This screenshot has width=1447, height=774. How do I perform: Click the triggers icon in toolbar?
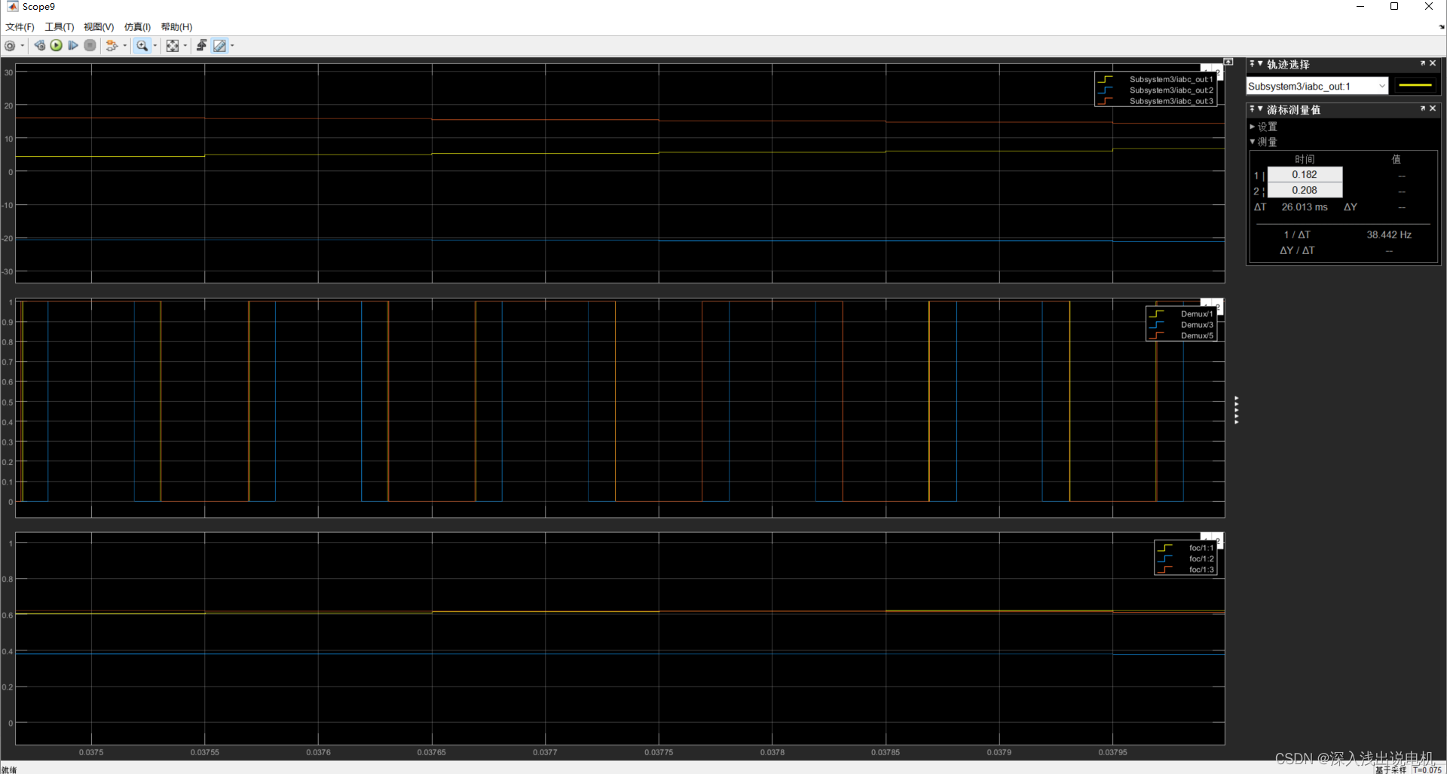point(201,46)
